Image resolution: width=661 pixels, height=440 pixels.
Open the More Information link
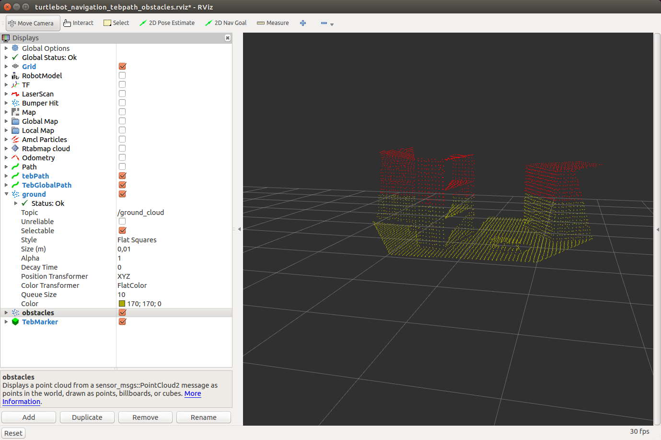193,393
